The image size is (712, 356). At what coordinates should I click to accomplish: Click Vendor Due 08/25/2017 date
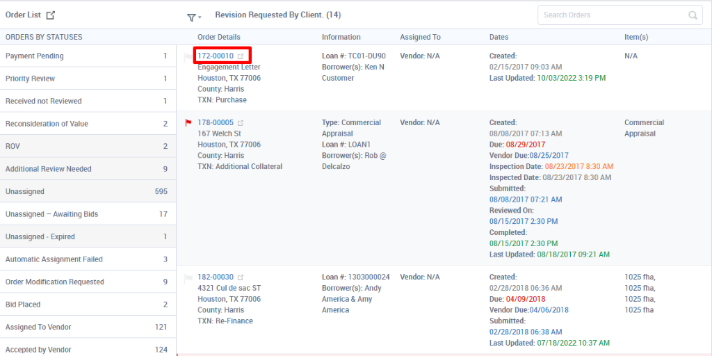(549, 155)
